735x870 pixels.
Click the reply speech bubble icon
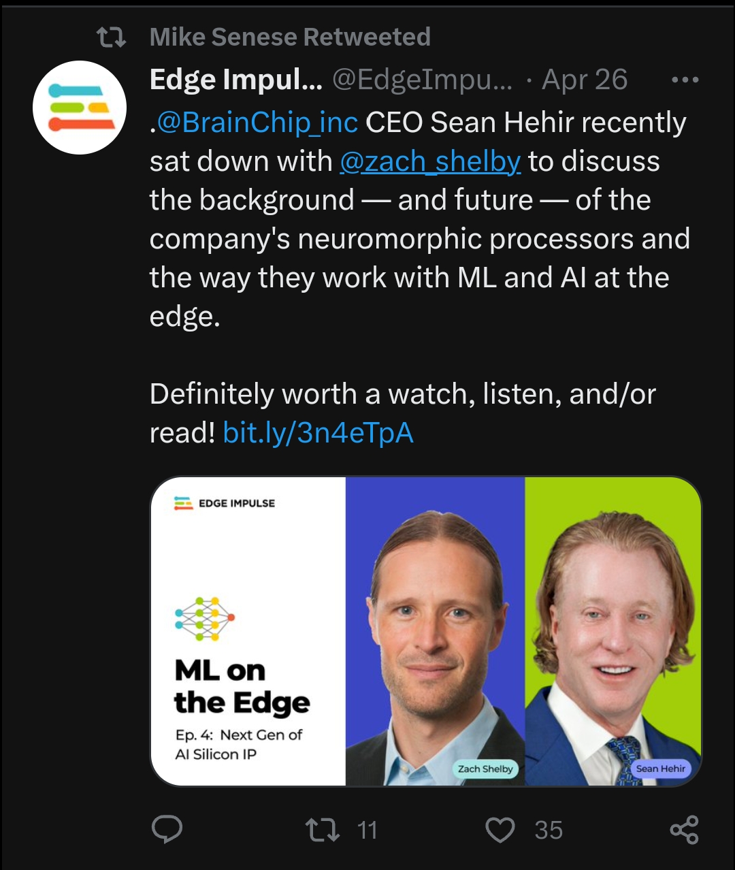point(167,829)
